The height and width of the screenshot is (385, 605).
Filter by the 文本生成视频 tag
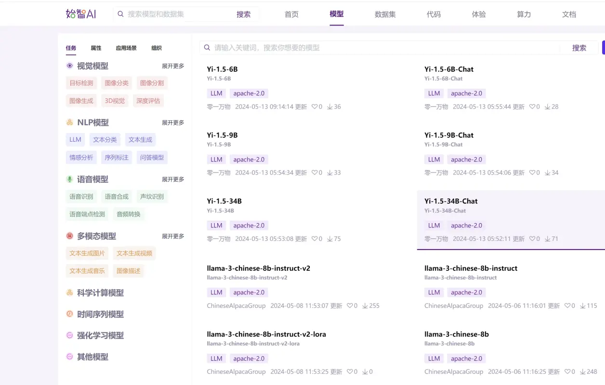point(134,253)
